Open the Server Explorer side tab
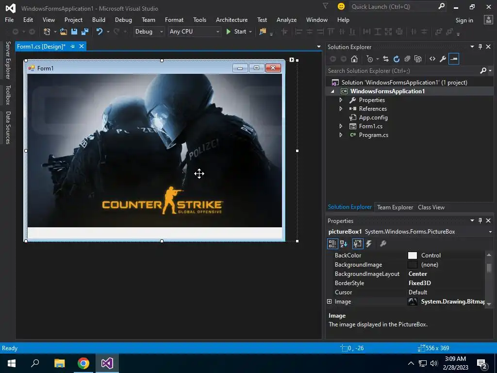The width and height of the screenshot is (497, 373). (8, 60)
